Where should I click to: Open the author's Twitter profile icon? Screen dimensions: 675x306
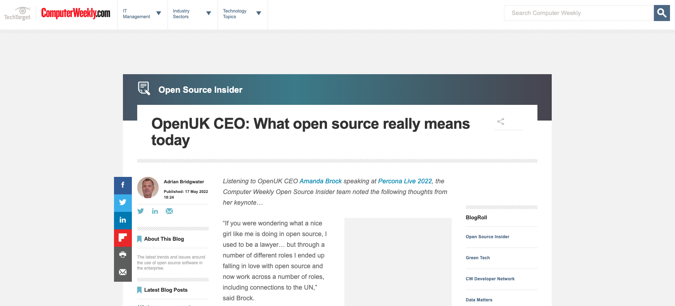click(x=140, y=211)
